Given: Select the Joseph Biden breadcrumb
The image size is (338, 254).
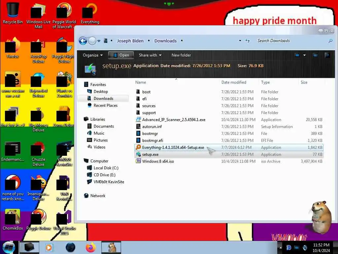Looking at the screenshot, I should tap(130, 41).
